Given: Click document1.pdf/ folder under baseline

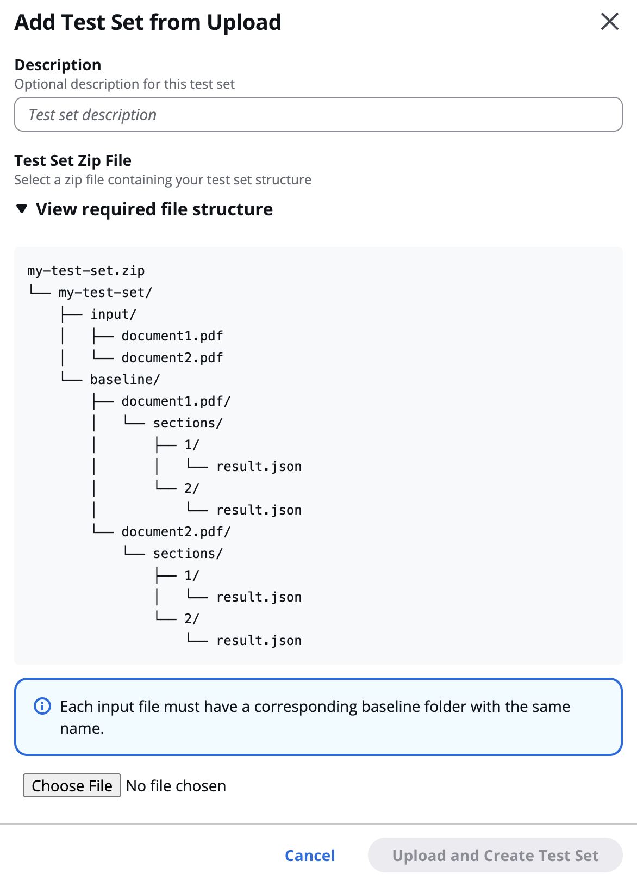Looking at the screenshot, I should [176, 401].
